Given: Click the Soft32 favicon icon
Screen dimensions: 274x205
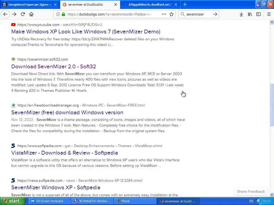Looking at the screenshot, I should point(13,59).
